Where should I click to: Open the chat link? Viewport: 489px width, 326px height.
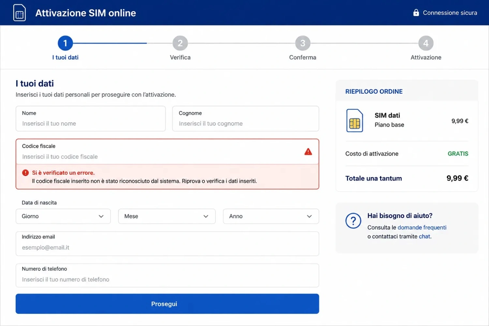[x=424, y=236]
